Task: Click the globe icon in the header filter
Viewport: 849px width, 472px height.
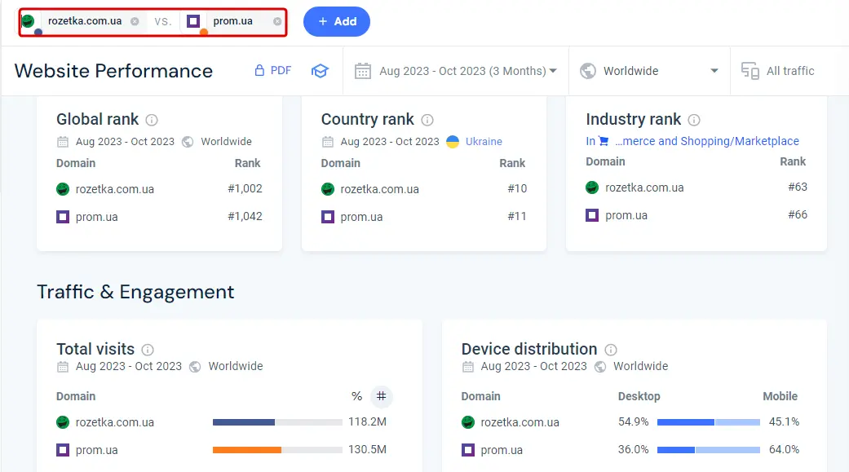Action: pos(587,71)
